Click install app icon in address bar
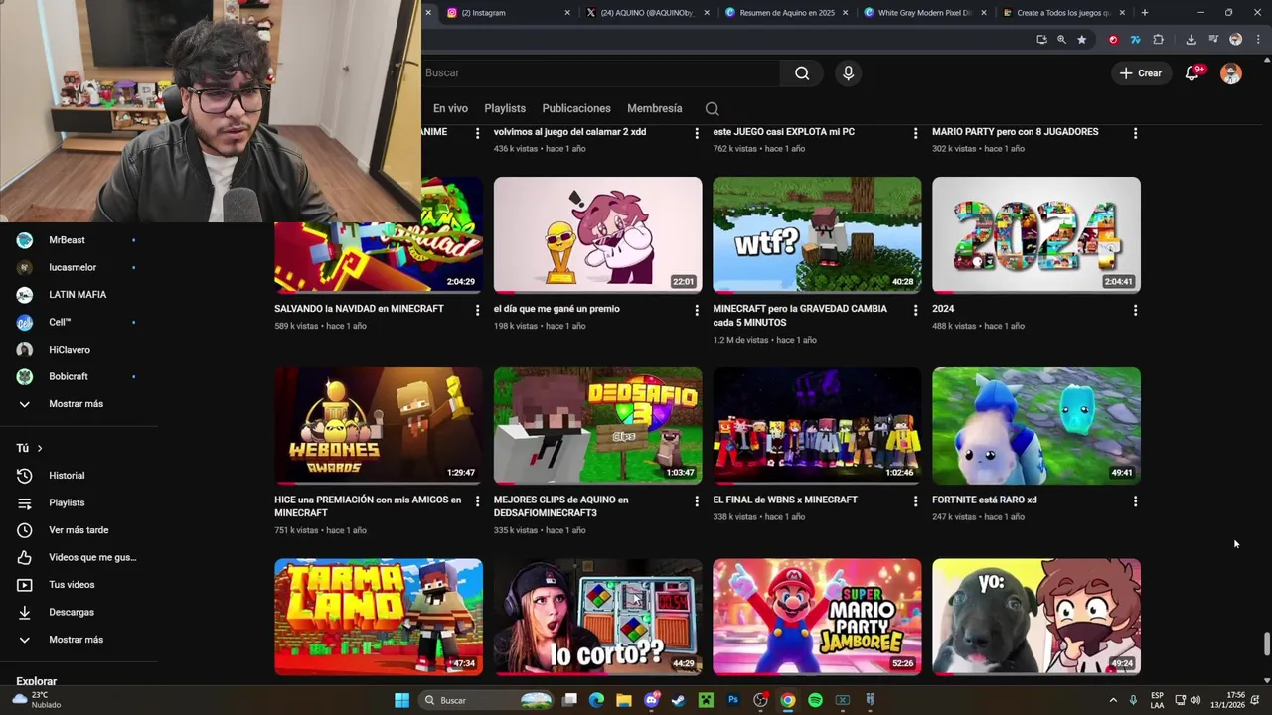The width and height of the screenshot is (1272, 715). pos(1041,39)
